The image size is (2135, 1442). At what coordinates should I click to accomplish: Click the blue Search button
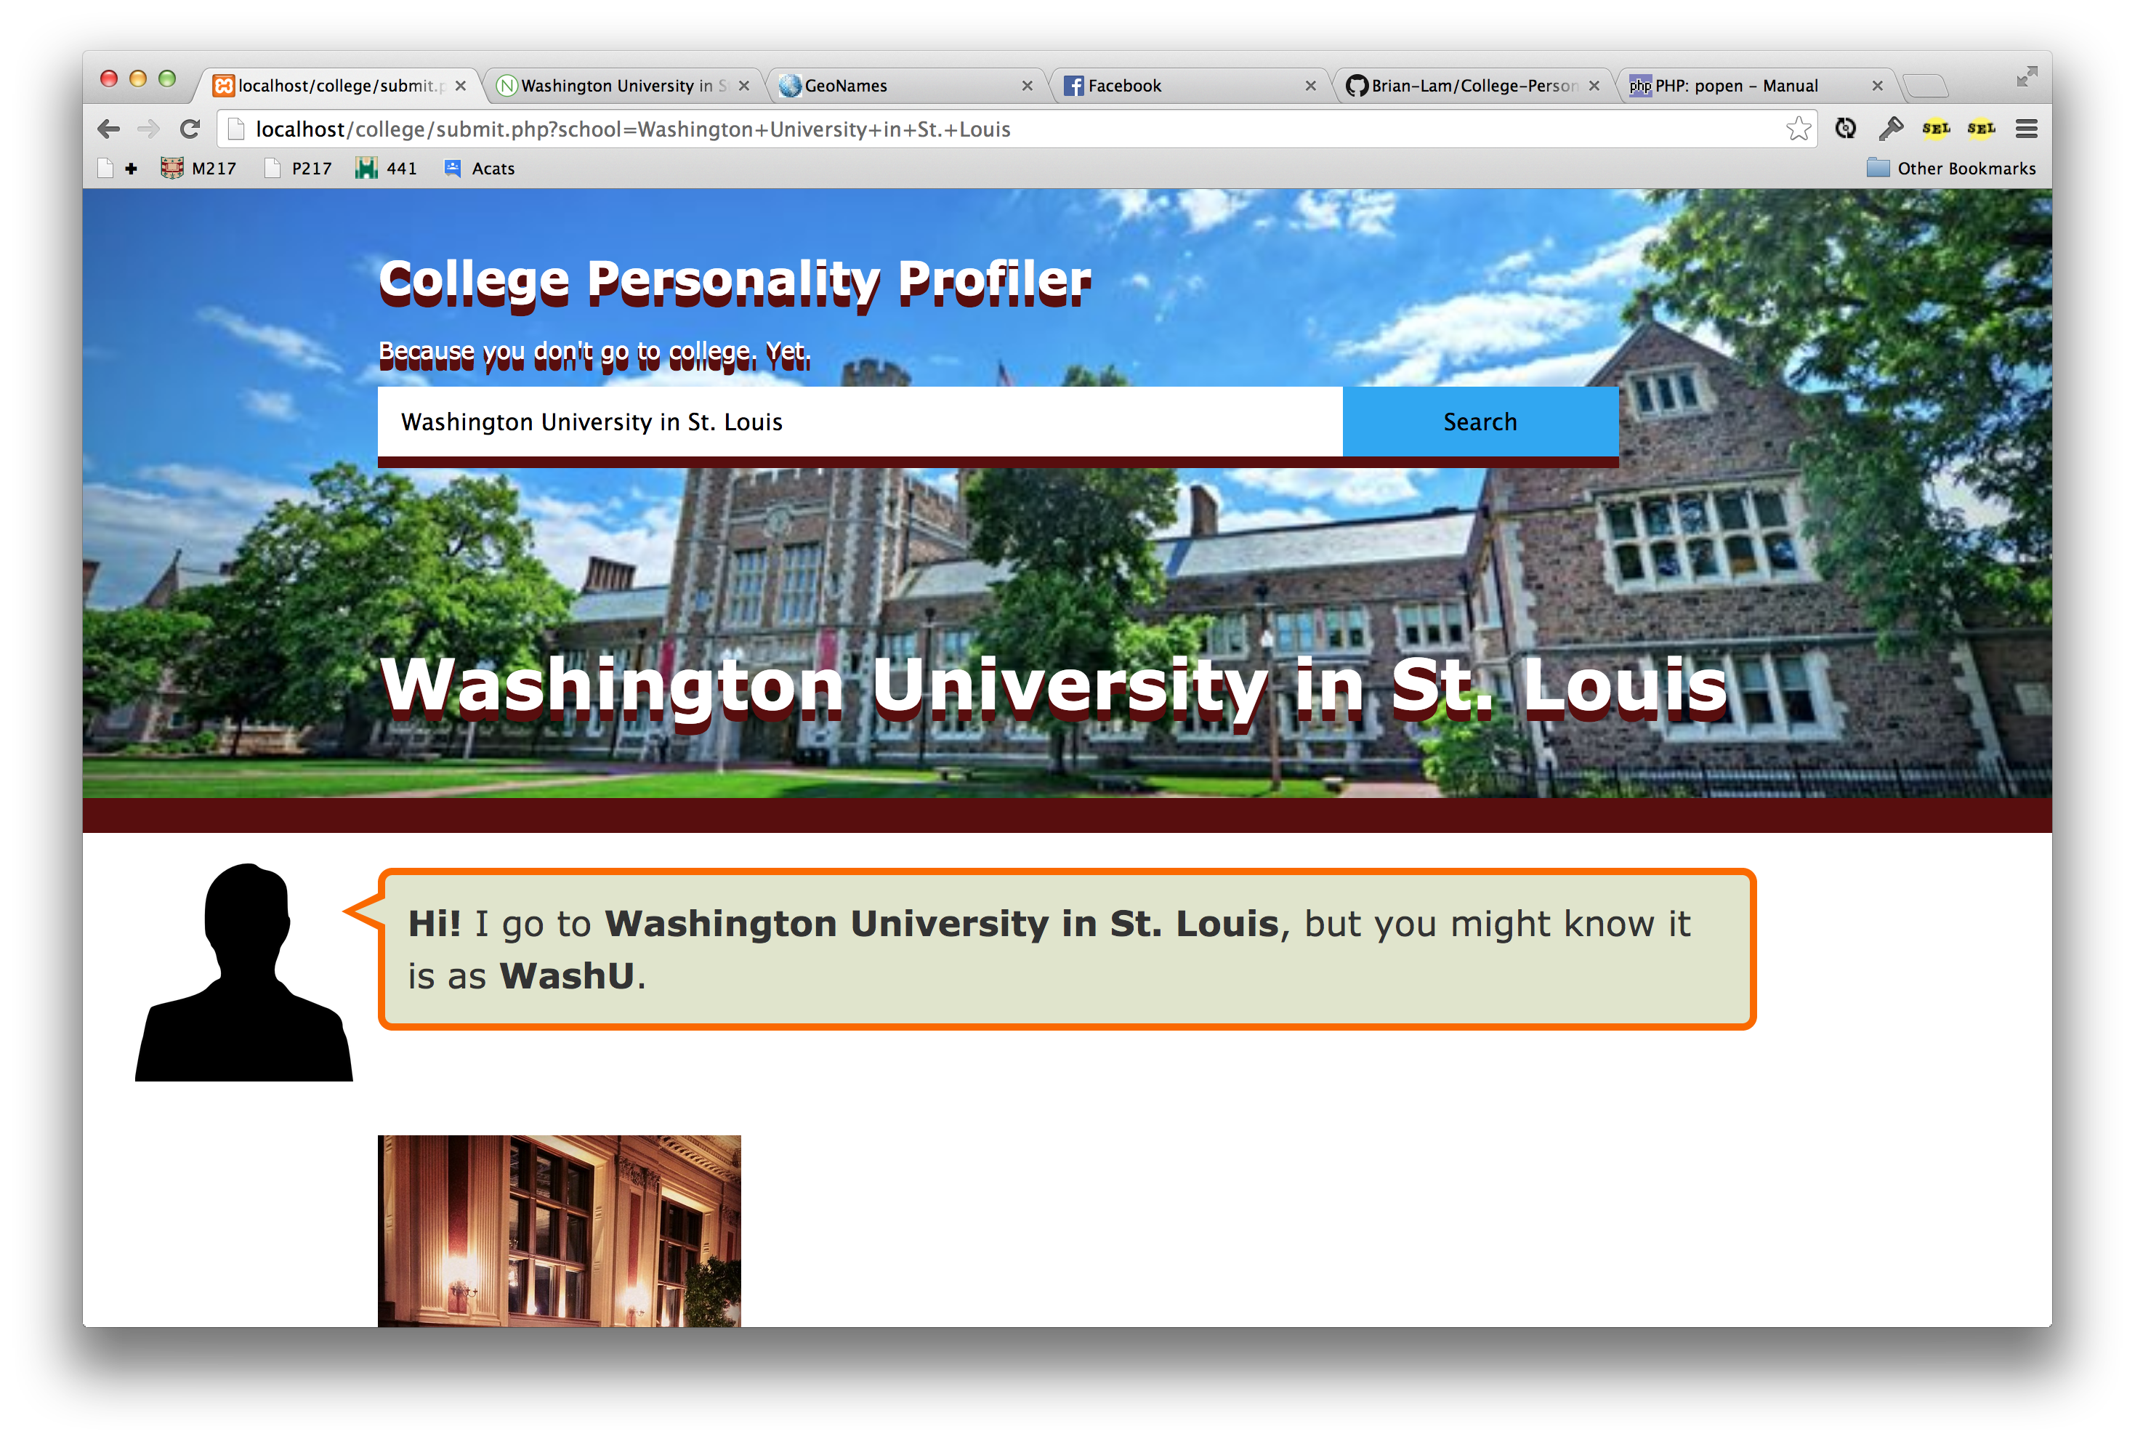[1480, 422]
